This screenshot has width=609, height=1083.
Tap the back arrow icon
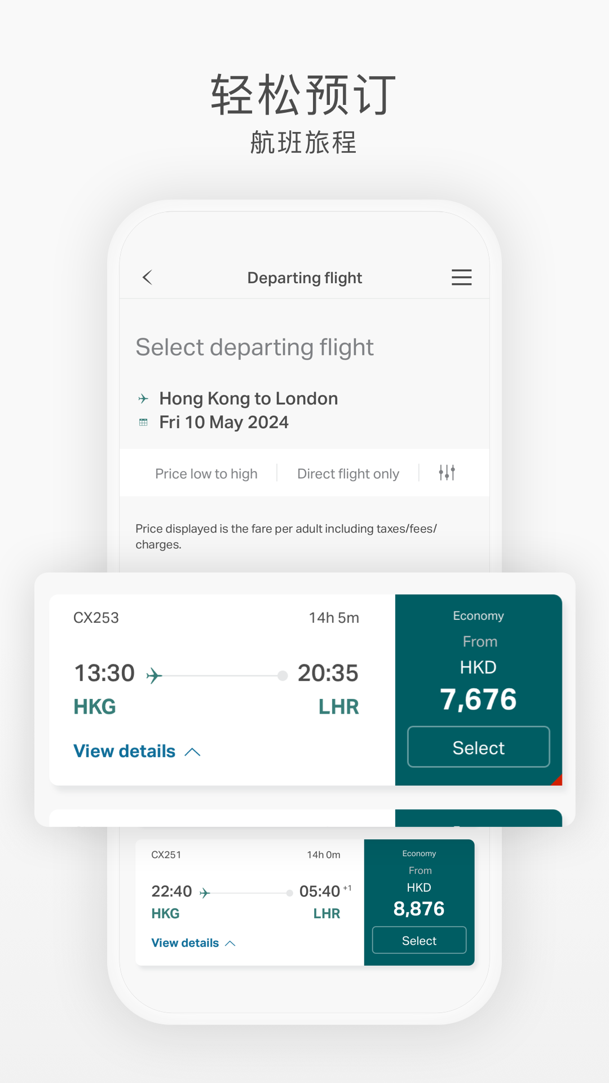[x=148, y=278]
